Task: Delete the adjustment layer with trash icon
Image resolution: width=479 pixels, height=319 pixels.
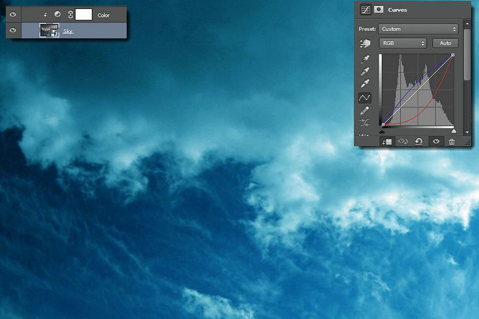Action: click(452, 141)
